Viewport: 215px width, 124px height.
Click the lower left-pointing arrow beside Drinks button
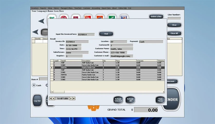pyautogui.click(x=35, y=32)
